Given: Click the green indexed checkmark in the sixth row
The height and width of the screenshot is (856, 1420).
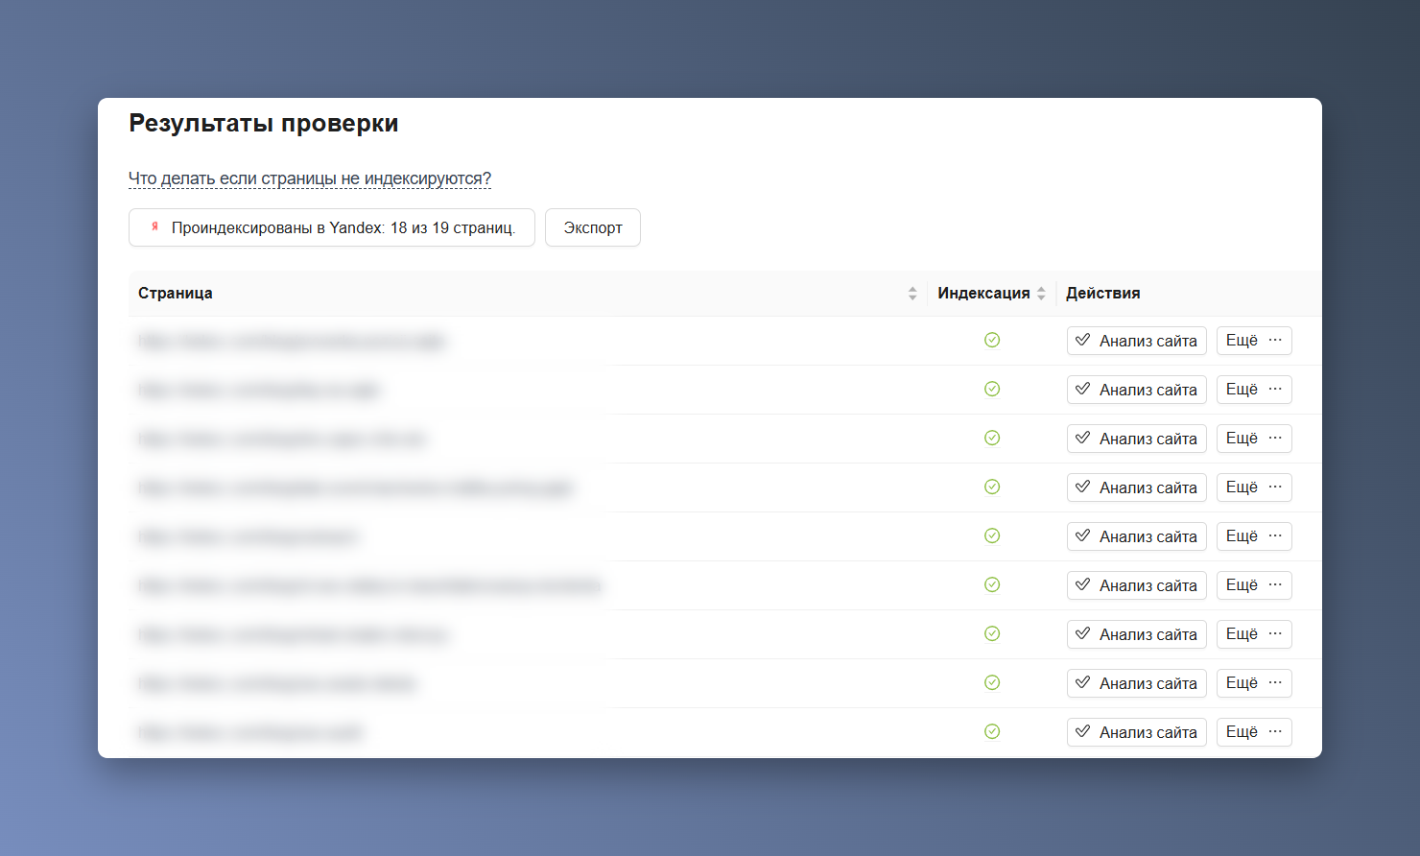Looking at the screenshot, I should pos(992,584).
